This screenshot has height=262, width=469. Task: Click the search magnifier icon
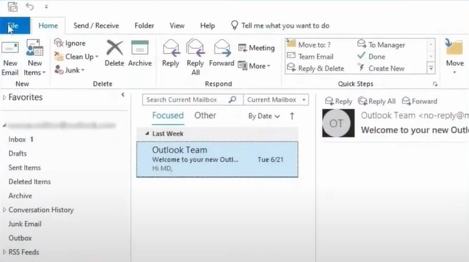click(x=232, y=100)
